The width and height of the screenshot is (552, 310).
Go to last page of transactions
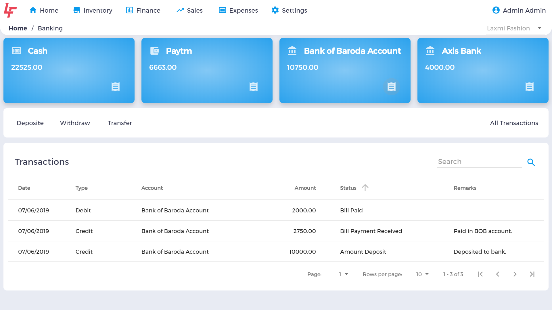pos(532,274)
